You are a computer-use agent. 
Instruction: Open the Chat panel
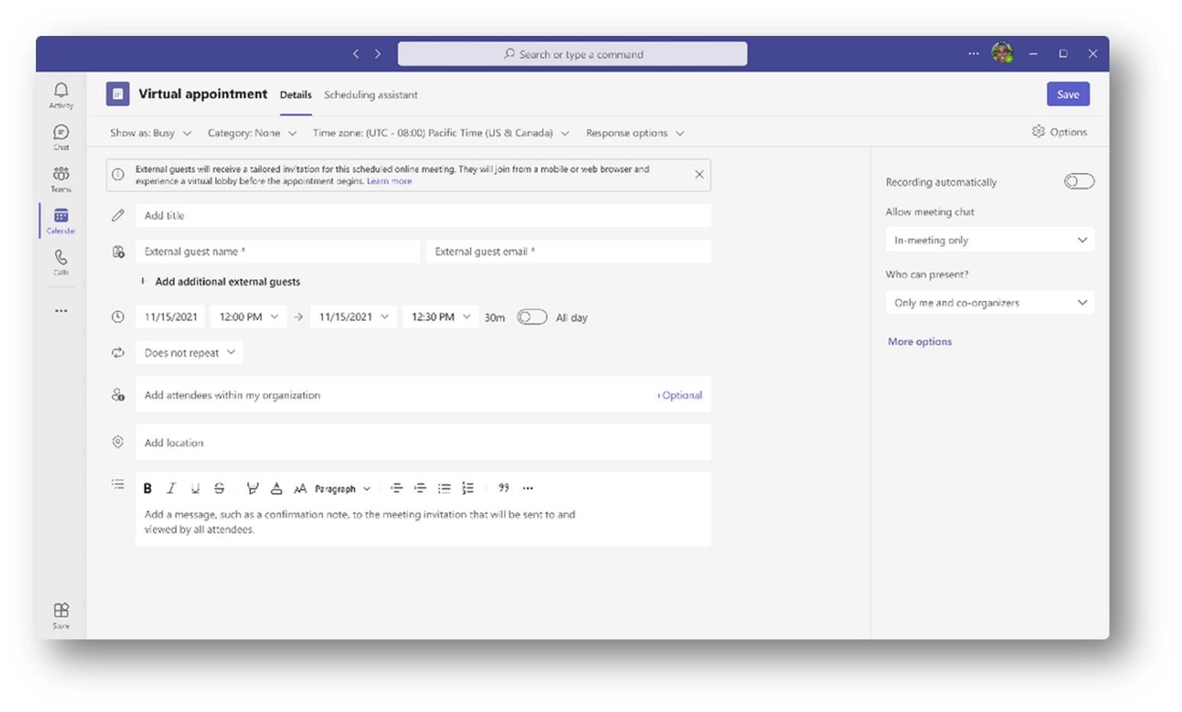(x=60, y=135)
